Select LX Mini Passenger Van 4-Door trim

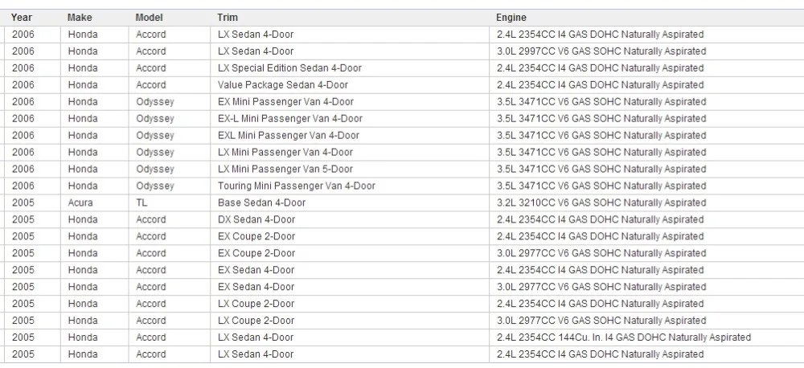pos(285,152)
